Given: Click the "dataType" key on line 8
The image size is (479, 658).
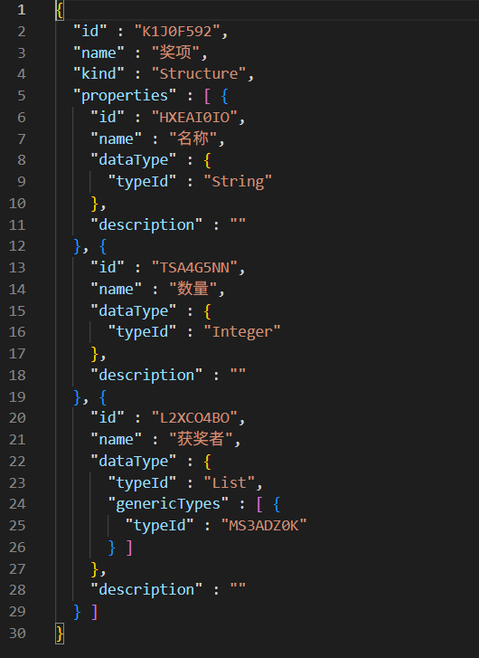Looking at the screenshot, I should (134, 160).
